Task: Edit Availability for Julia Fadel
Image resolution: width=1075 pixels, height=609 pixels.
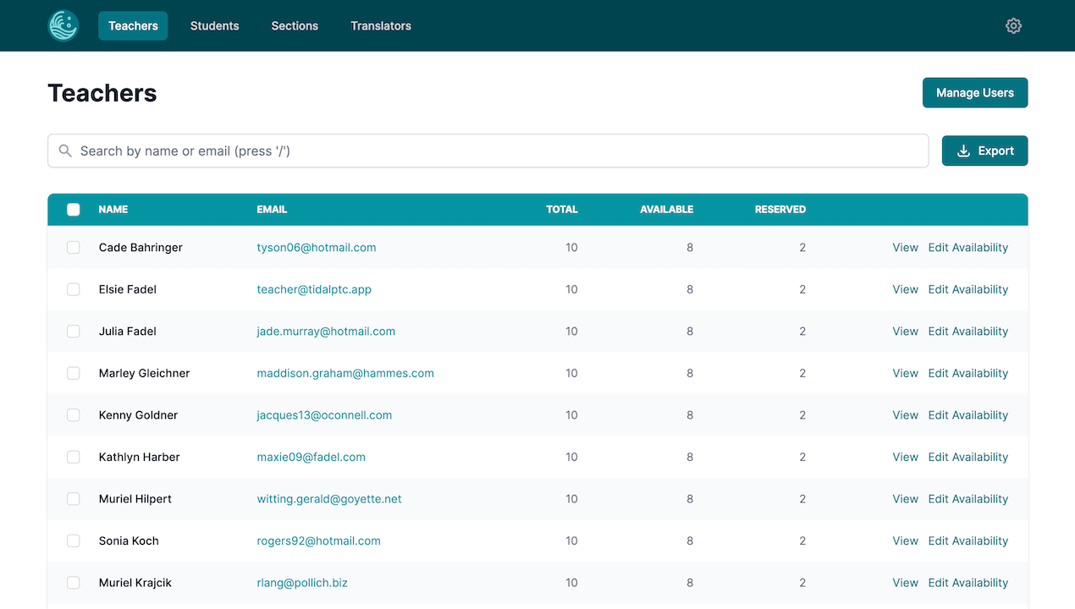Action: [968, 331]
